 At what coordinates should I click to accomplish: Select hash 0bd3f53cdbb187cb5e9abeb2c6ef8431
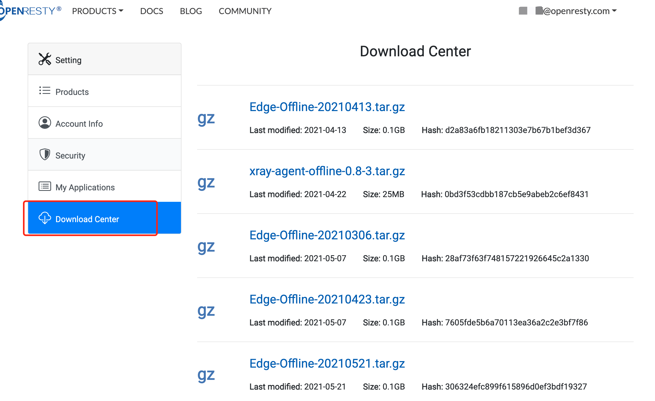click(517, 194)
